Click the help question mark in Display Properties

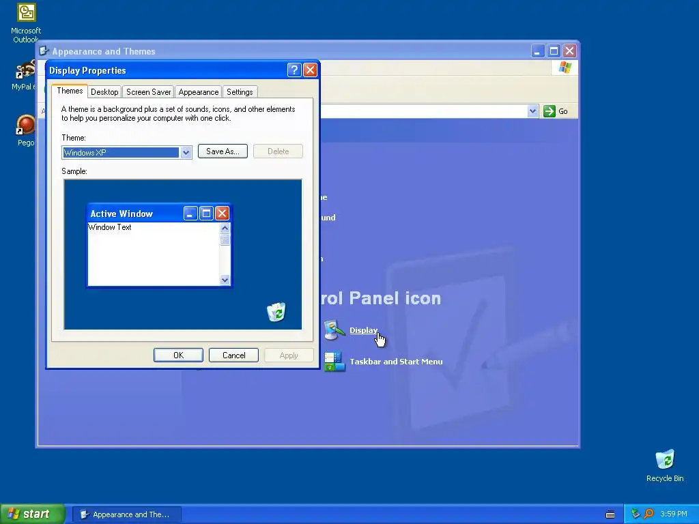(294, 70)
